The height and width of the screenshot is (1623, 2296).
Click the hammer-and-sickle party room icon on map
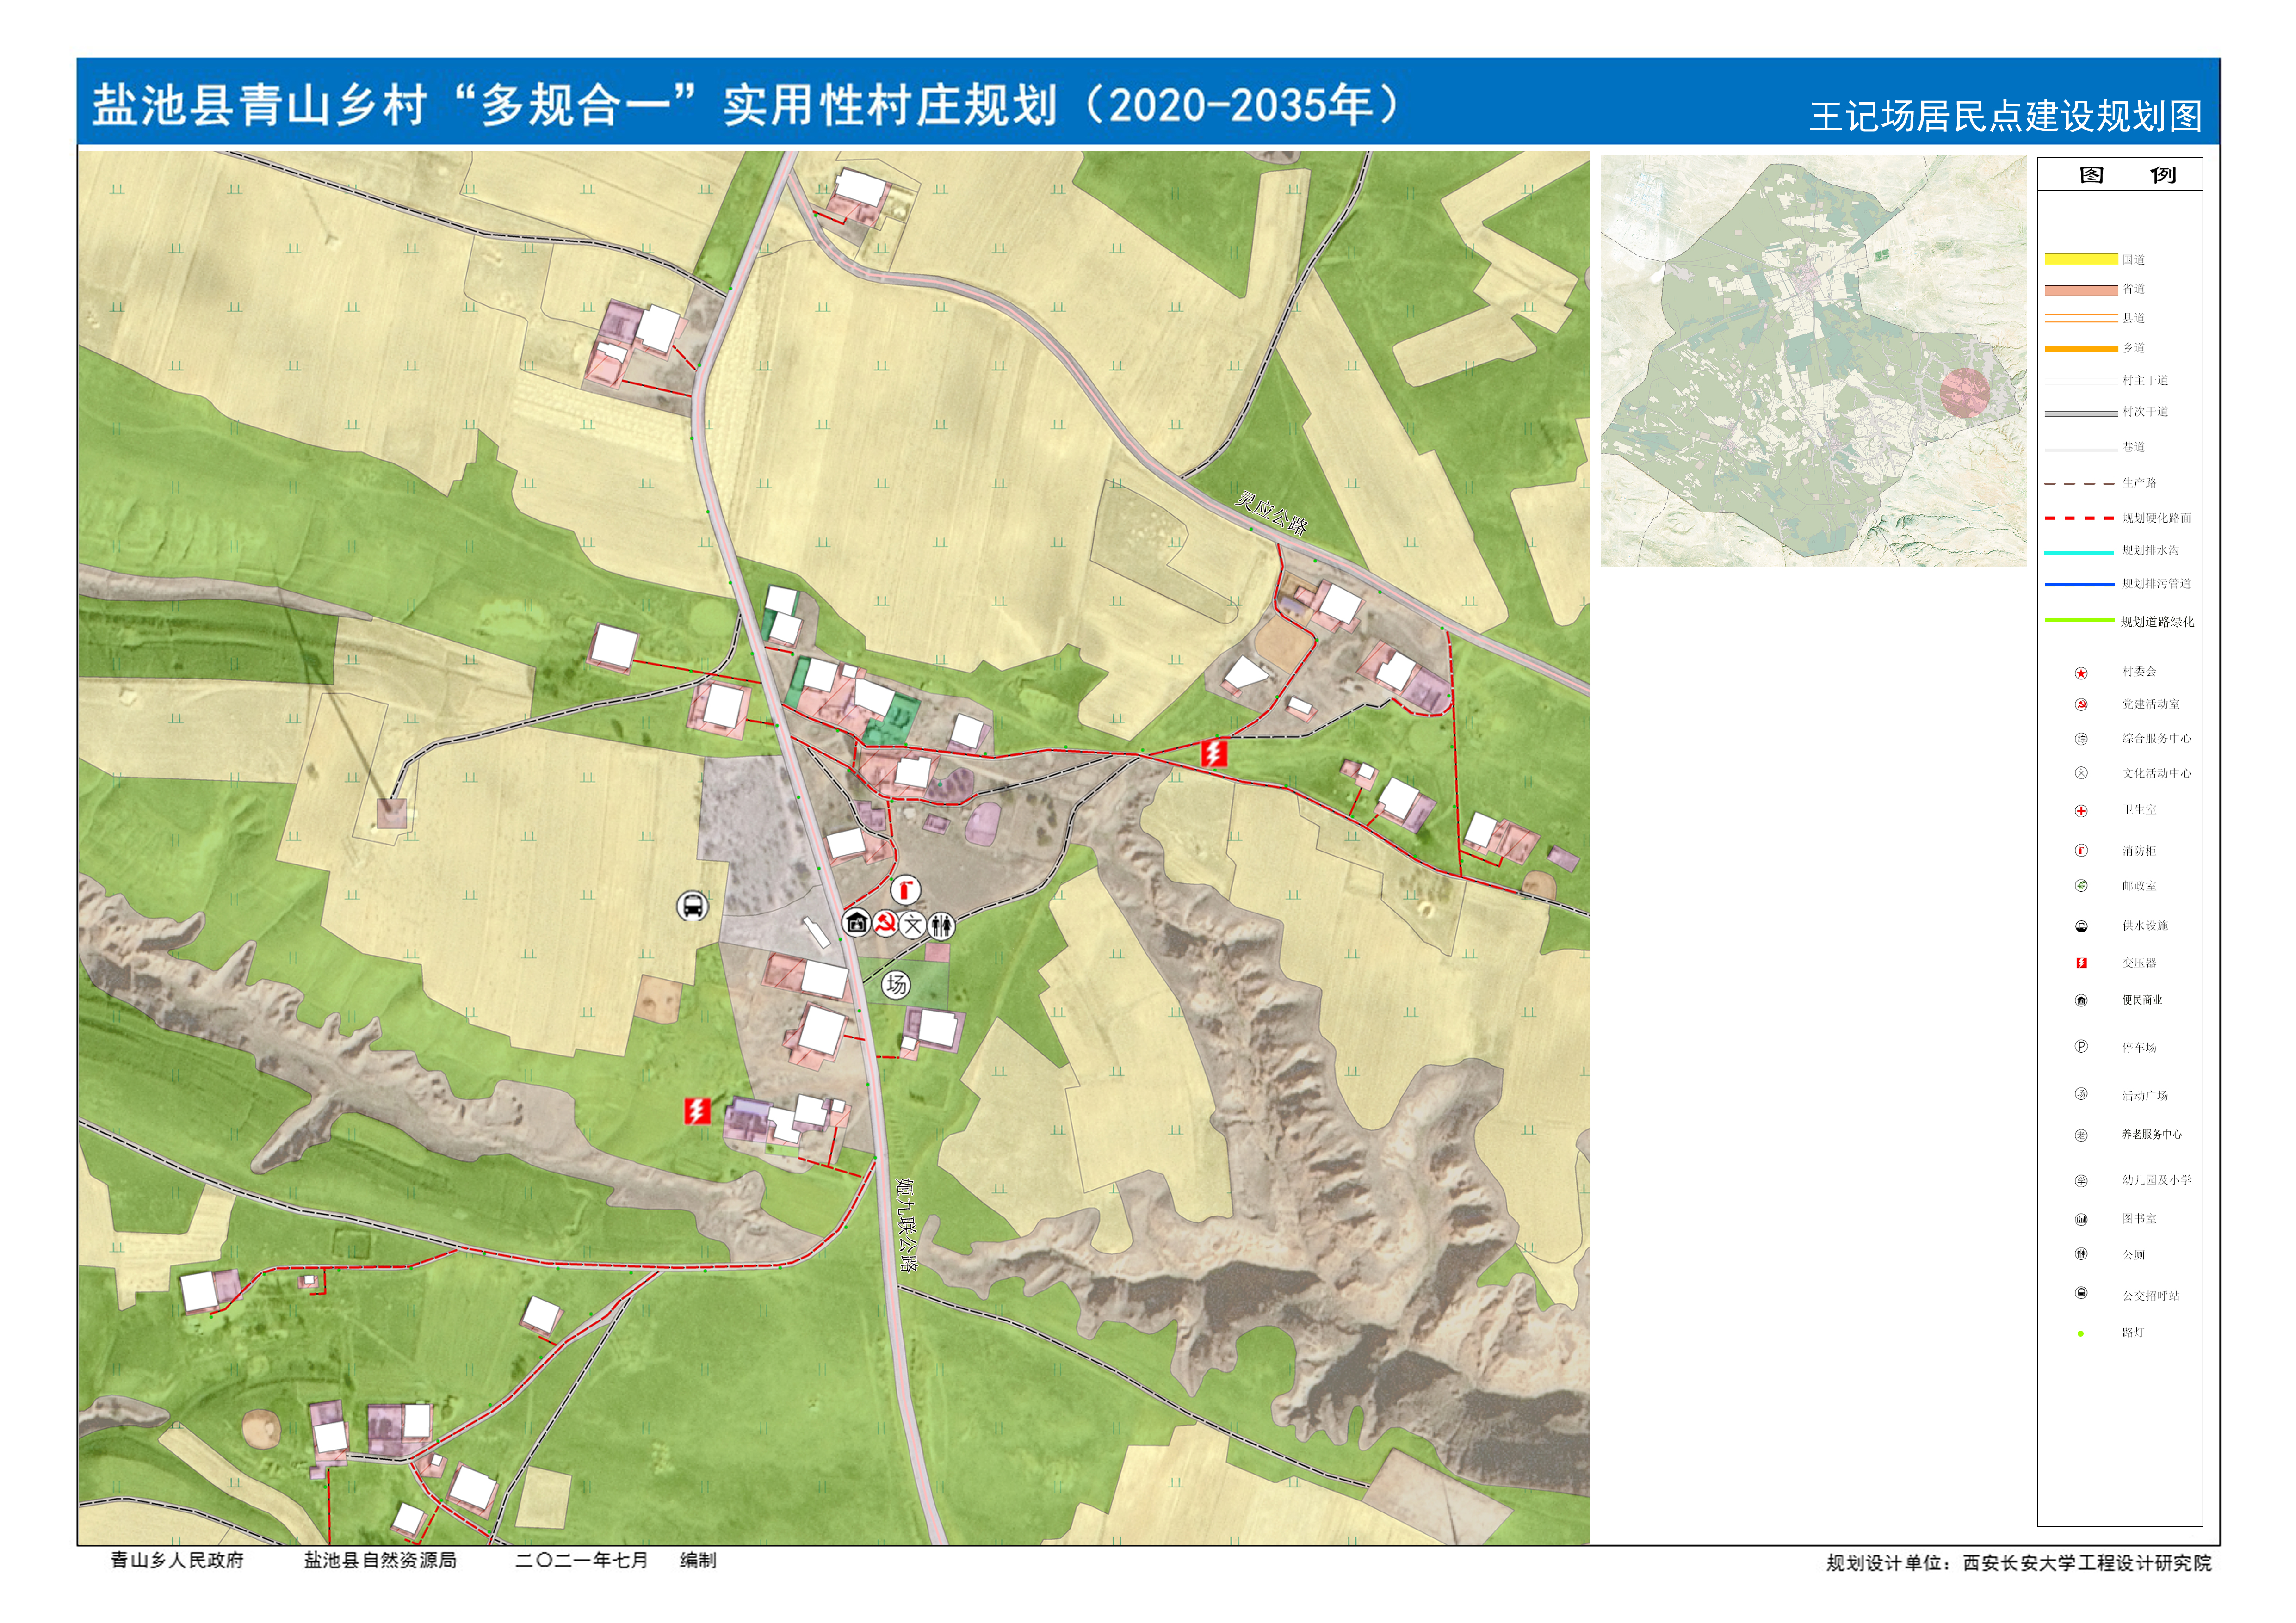[884, 923]
